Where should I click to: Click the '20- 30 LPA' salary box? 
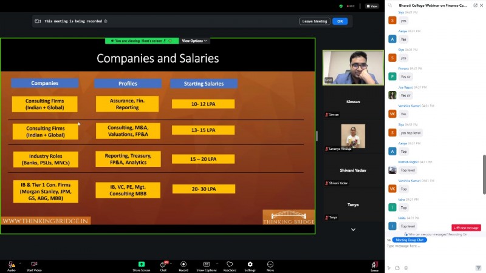point(204,189)
